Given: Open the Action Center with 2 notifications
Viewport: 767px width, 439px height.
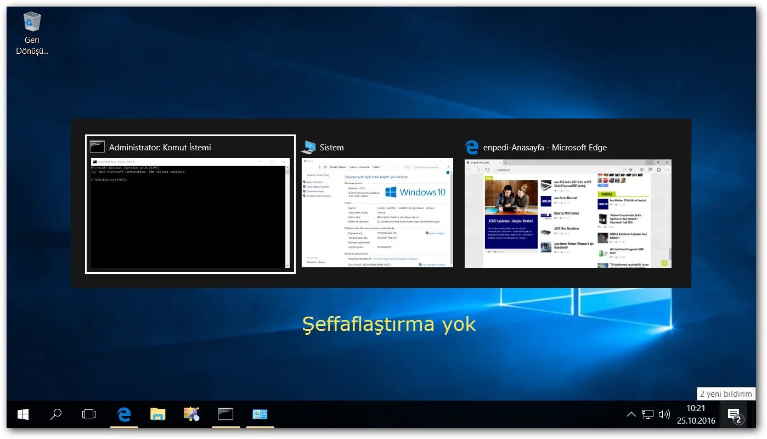Looking at the screenshot, I should [x=734, y=415].
